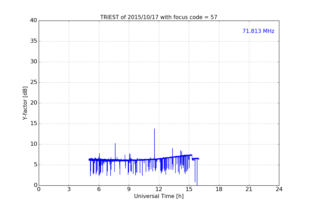The height and width of the screenshot is (206, 310).
Task: Click the x-axis tick label 18
Action: pyautogui.click(x=219, y=189)
